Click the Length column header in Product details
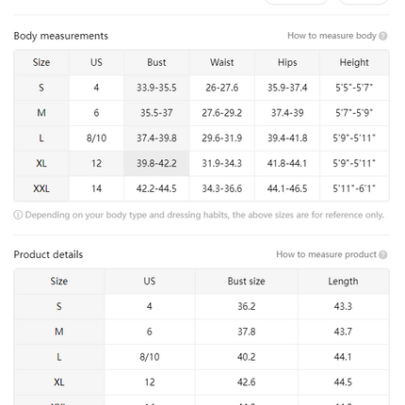The image size is (405, 405). coord(343,282)
